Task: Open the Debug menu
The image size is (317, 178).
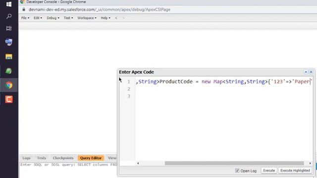Action: point(53,18)
